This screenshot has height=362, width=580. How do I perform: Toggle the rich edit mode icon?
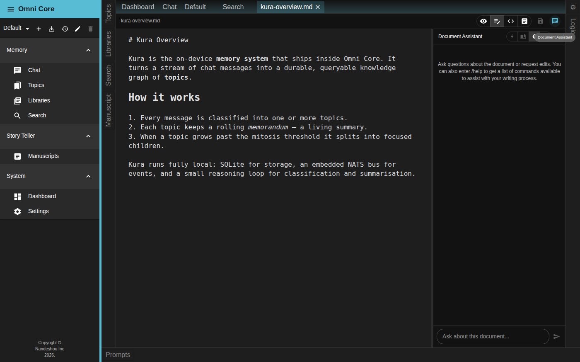(497, 21)
